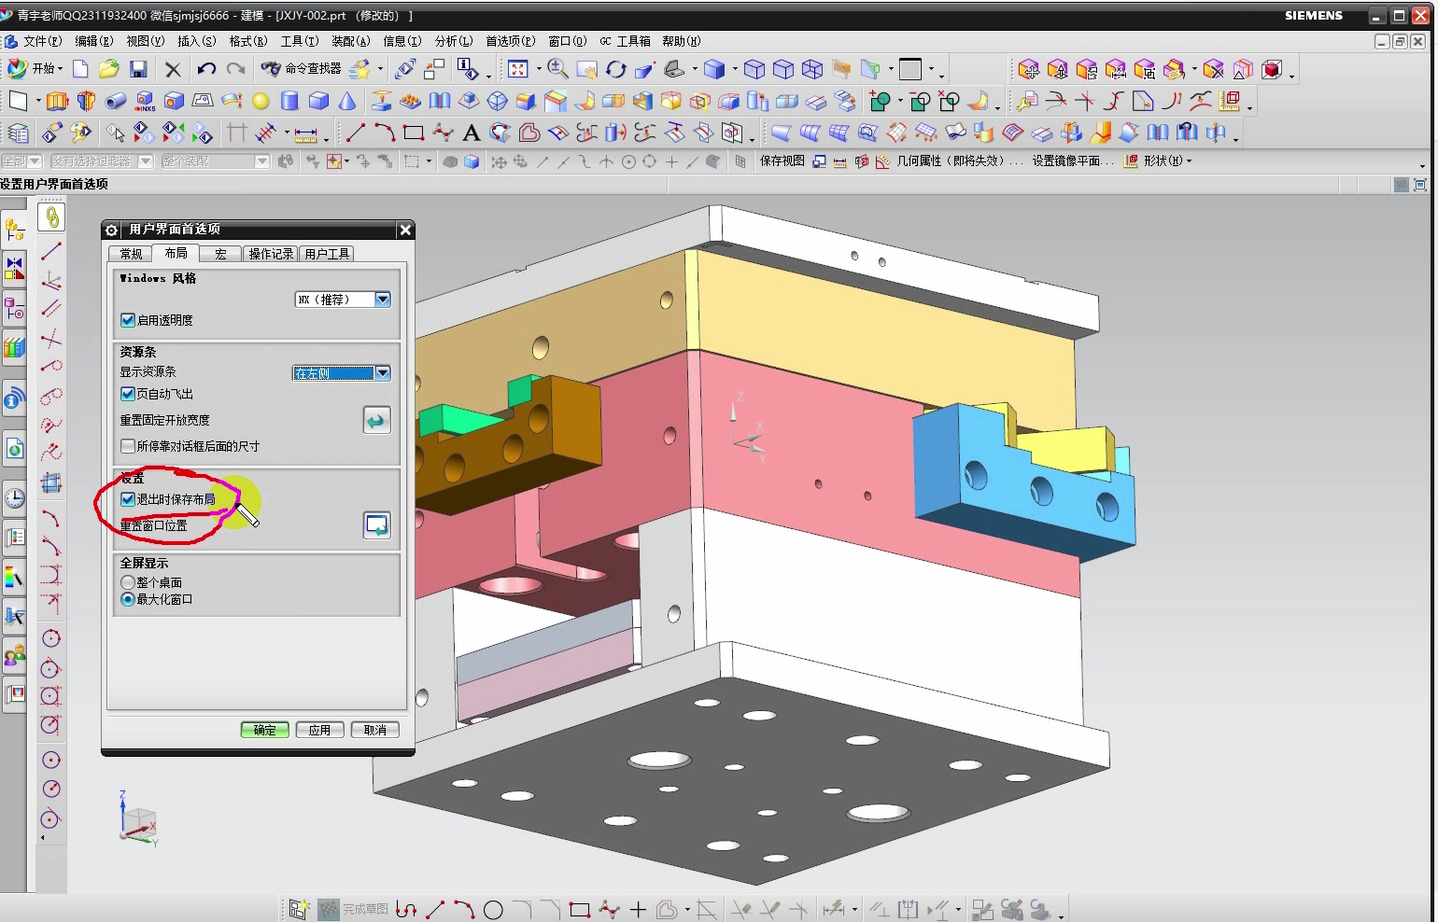Toggle 启用透明度 checkbox

tap(128, 320)
